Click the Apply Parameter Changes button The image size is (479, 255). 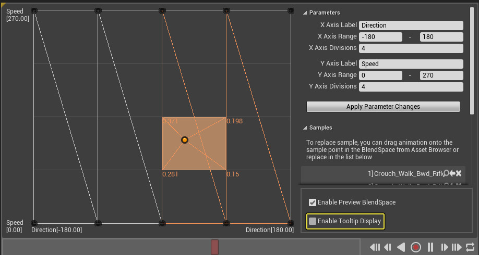click(383, 107)
